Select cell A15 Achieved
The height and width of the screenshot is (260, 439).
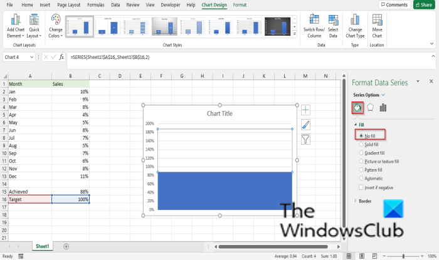click(x=30, y=192)
